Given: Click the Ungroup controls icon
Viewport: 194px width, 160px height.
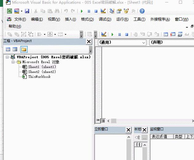Looking at the screenshot, I should click(31, 34).
